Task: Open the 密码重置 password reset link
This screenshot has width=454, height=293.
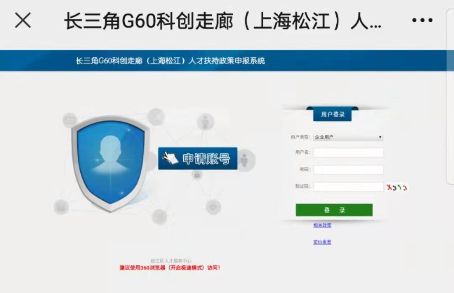Action: [322, 242]
